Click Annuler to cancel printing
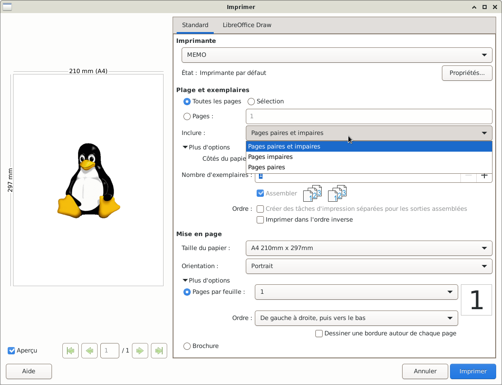 (425, 371)
